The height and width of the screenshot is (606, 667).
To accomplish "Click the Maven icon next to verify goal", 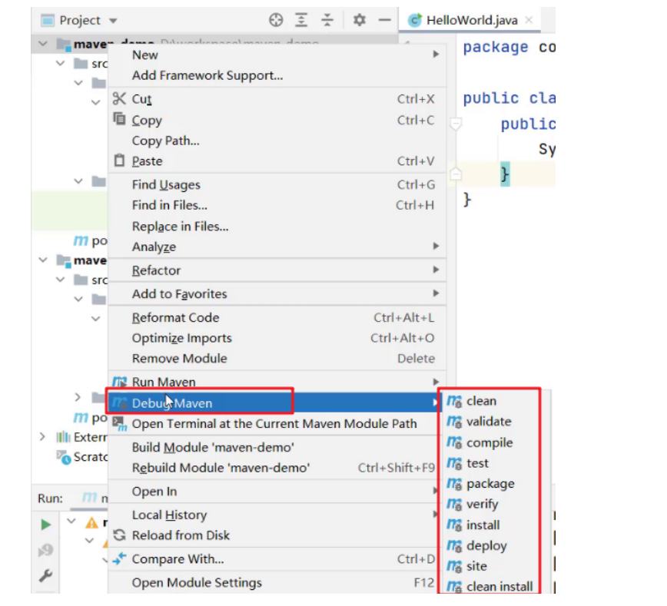I will tap(454, 505).
